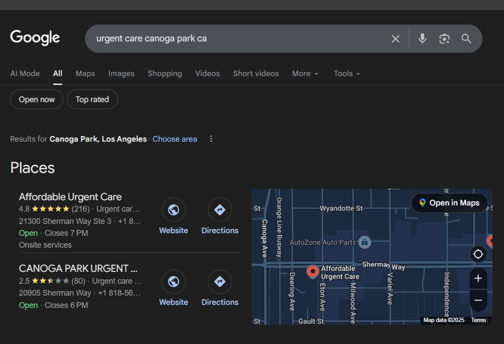Open CANOGA PARK URGENT website icon
The width and height of the screenshot is (504, 344).
coord(174,282)
